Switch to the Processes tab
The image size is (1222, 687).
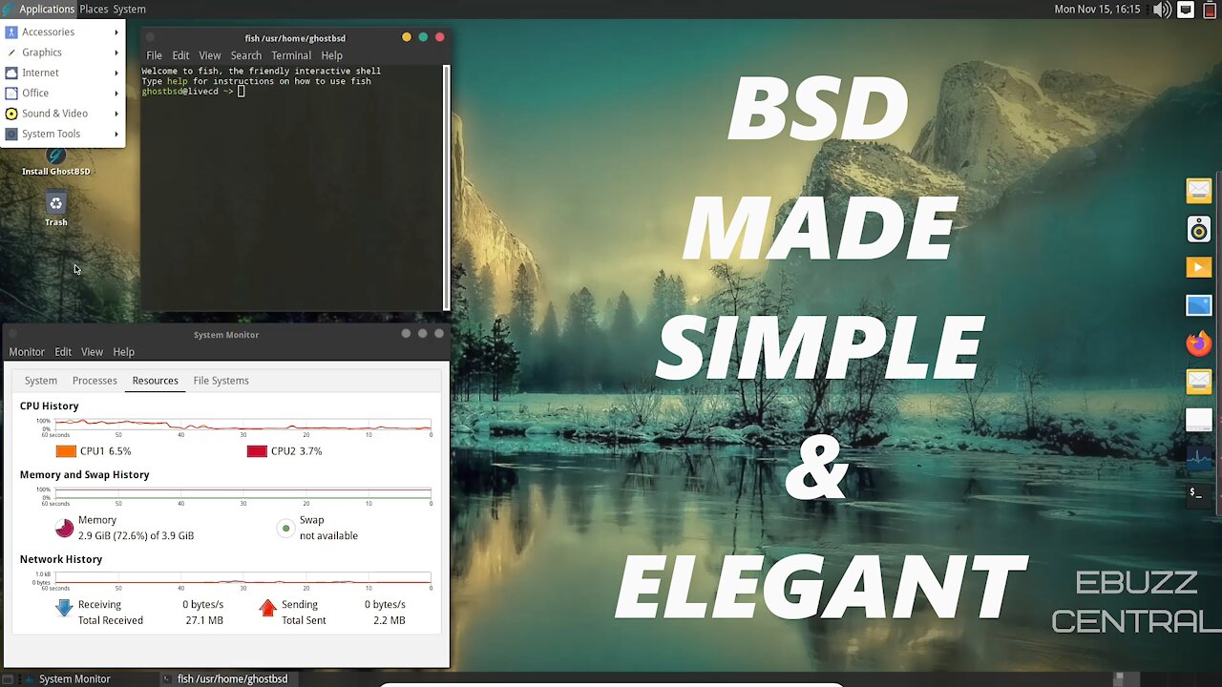95,381
